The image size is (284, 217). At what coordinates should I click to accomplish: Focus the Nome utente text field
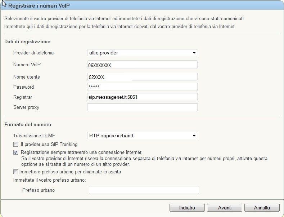pyautogui.click(x=143, y=77)
